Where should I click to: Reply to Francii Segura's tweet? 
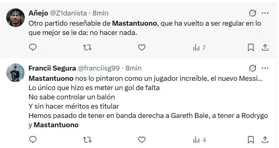[x=33, y=140]
